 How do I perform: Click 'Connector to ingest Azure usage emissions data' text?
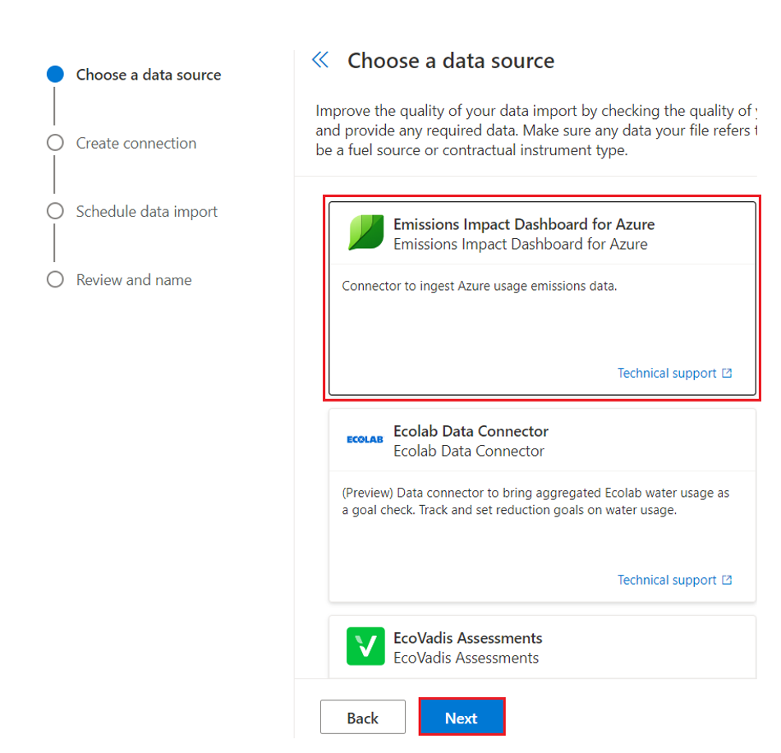tap(479, 286)
